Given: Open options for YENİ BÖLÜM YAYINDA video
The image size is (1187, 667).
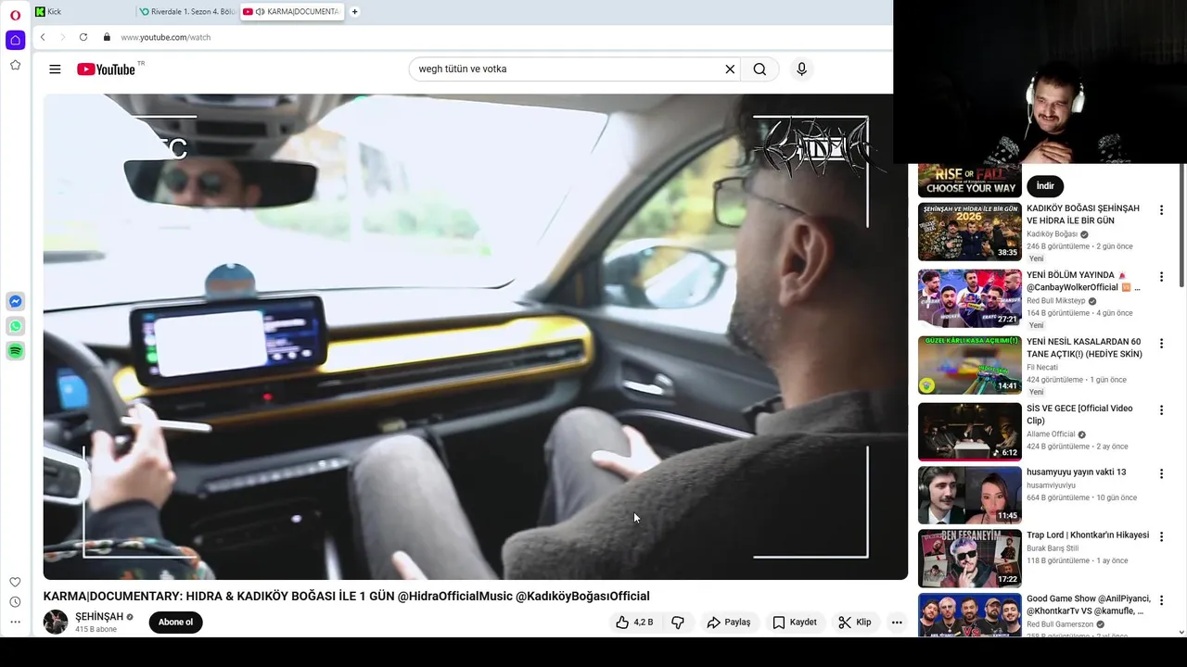Looking at the screenshot, I should point(1161,277).
